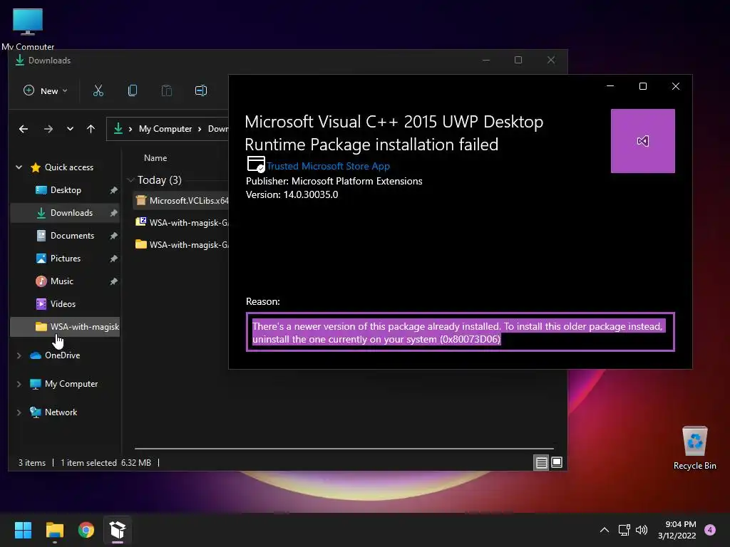Maximize the App Installer dialog

tap(643, 86)
